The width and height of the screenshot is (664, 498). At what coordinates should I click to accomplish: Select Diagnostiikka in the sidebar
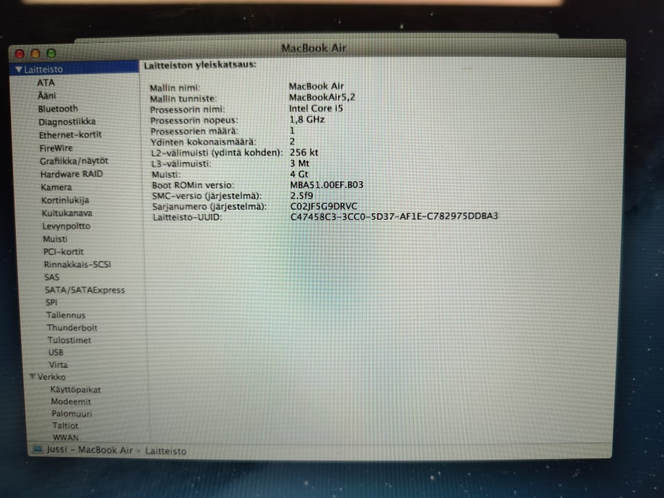click(x=67, y=122)
